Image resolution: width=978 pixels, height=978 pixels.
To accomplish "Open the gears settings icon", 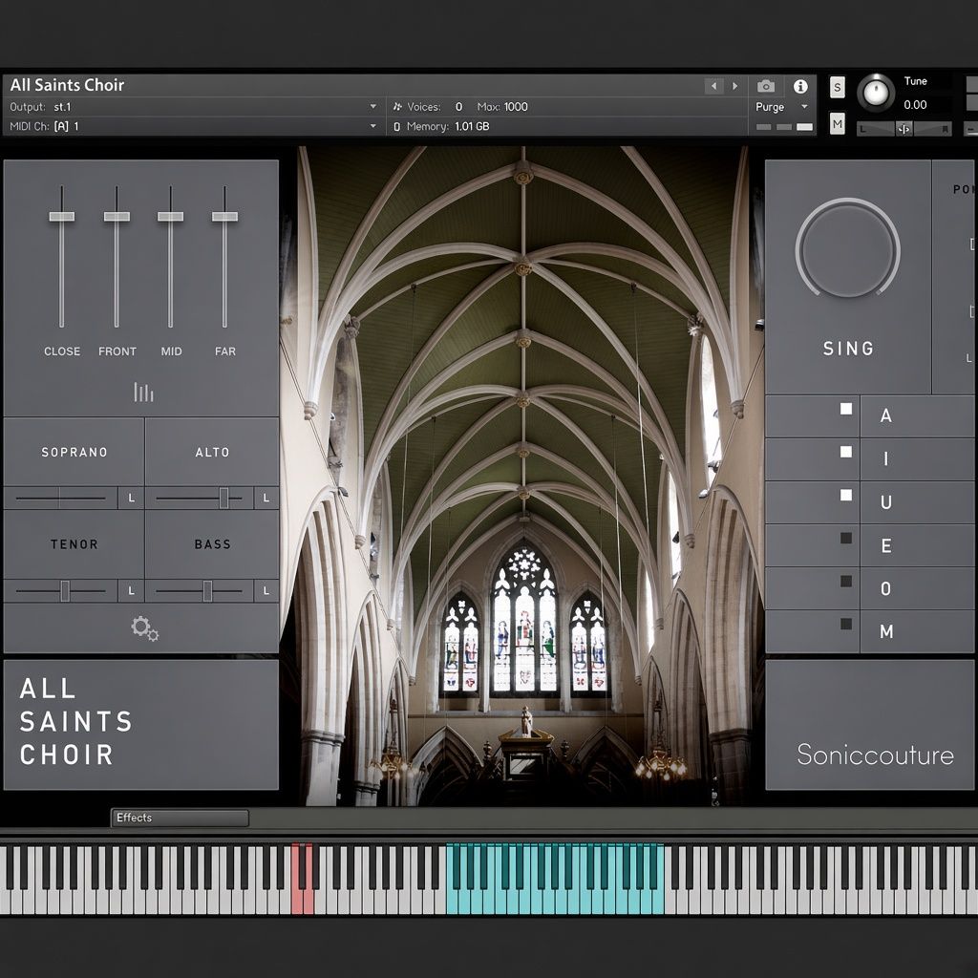I will 145,628.
